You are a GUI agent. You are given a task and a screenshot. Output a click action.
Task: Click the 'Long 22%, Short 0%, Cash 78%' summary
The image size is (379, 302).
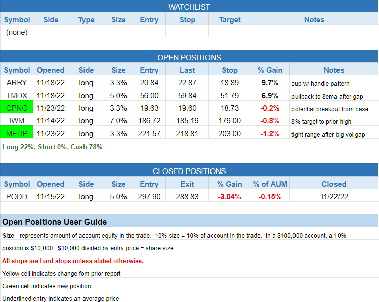pyautogui.click(x=52, y=147)
